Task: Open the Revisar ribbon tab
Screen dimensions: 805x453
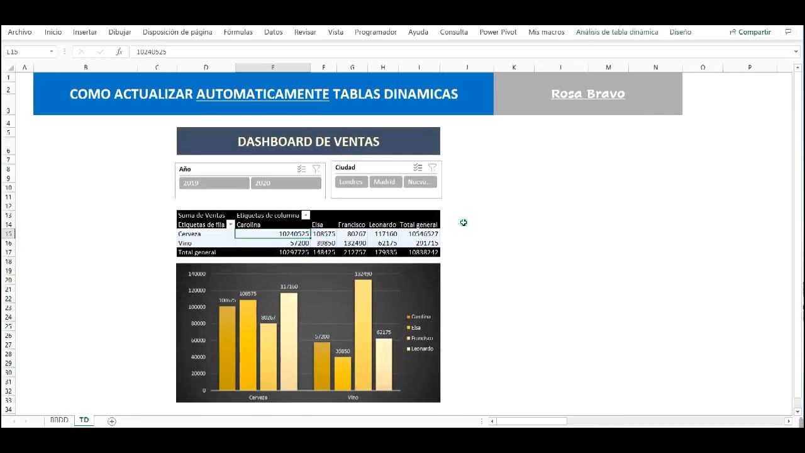Action: [x=305, y=32]
